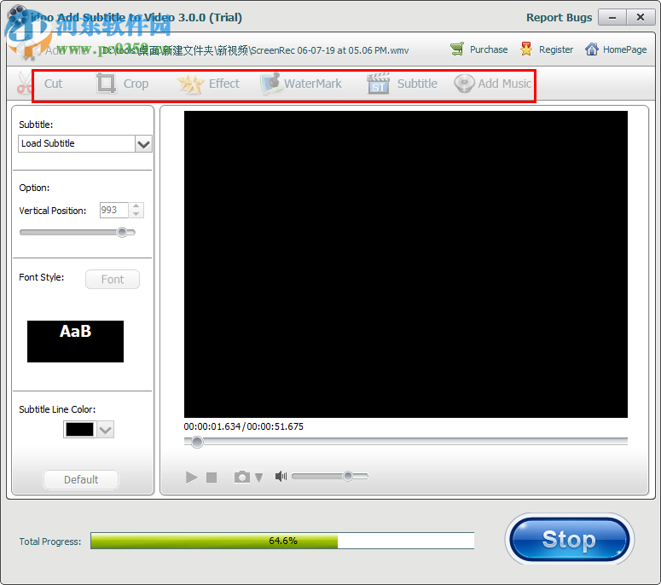Click the Purchase shopping cart link
Viewport: 661px width, 585px height.
[478, 49]
